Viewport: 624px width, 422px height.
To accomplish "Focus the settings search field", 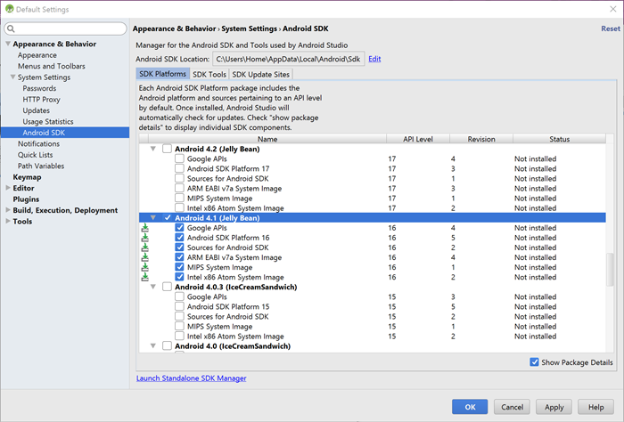I will [66, 28].
